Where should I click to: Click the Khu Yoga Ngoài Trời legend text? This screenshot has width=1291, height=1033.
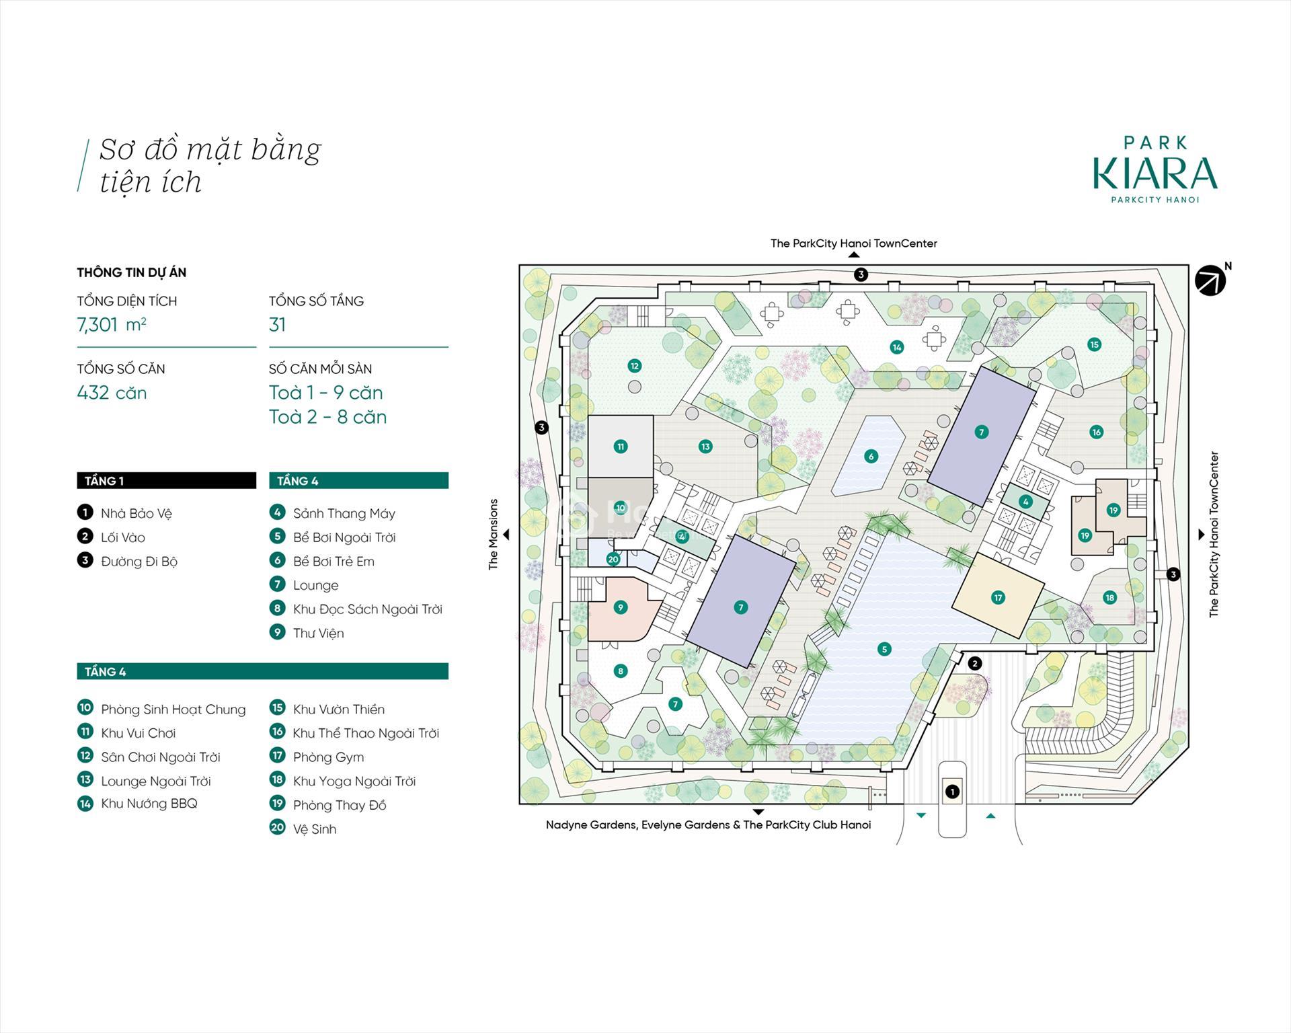click(x=354, y=781)
